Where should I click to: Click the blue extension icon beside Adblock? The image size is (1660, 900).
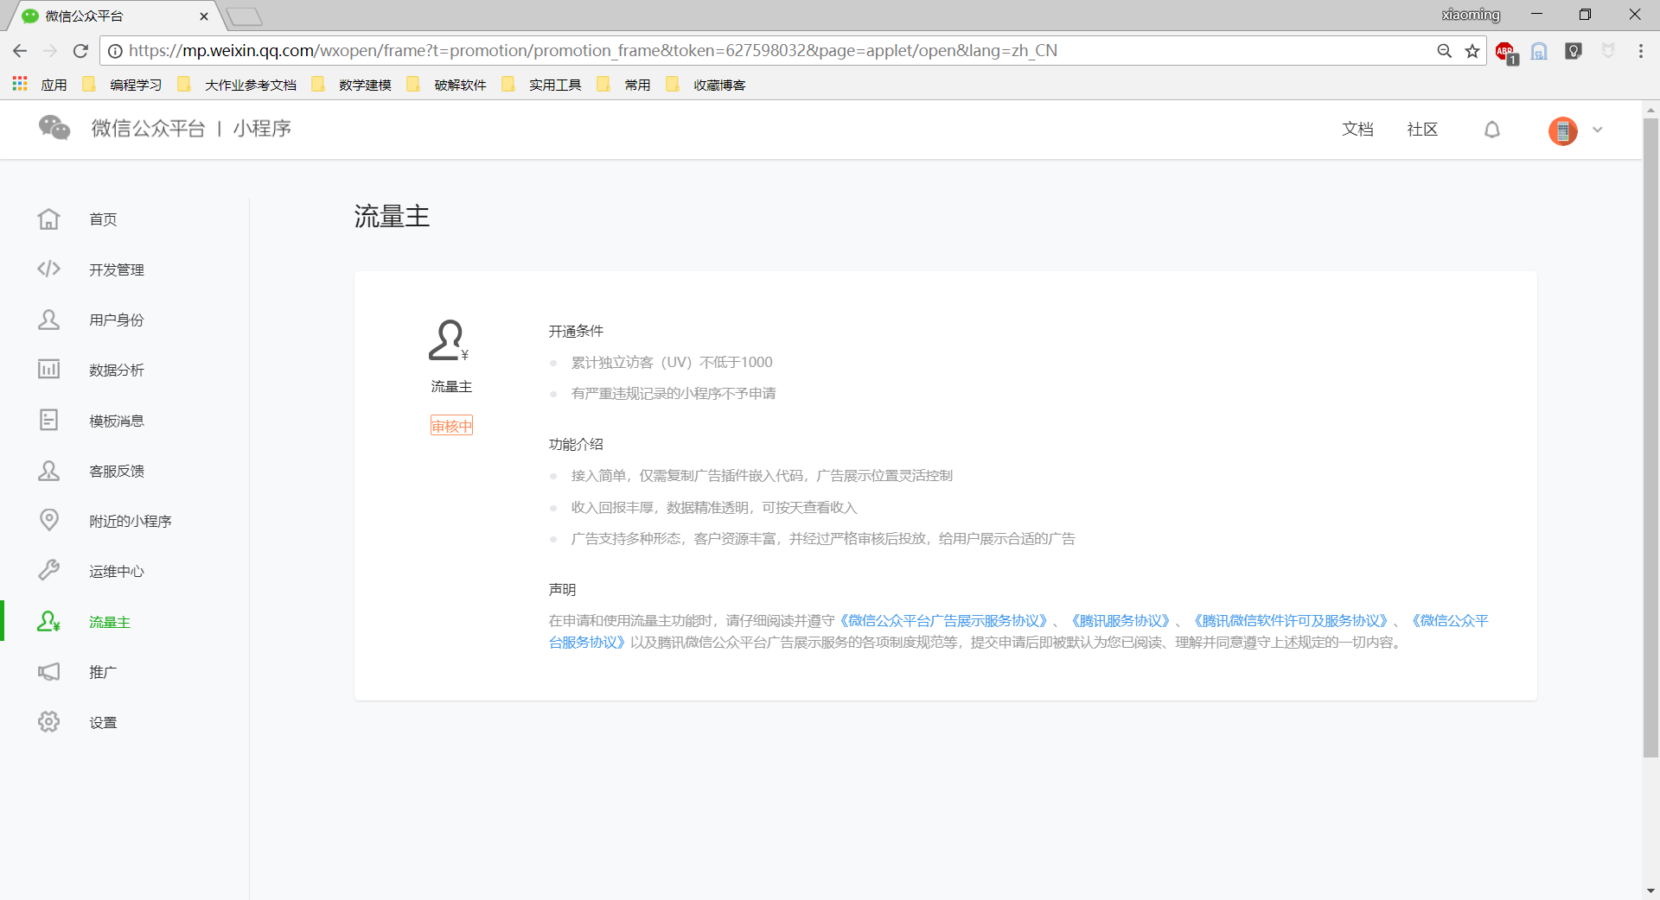click(x=1539, y=52)
